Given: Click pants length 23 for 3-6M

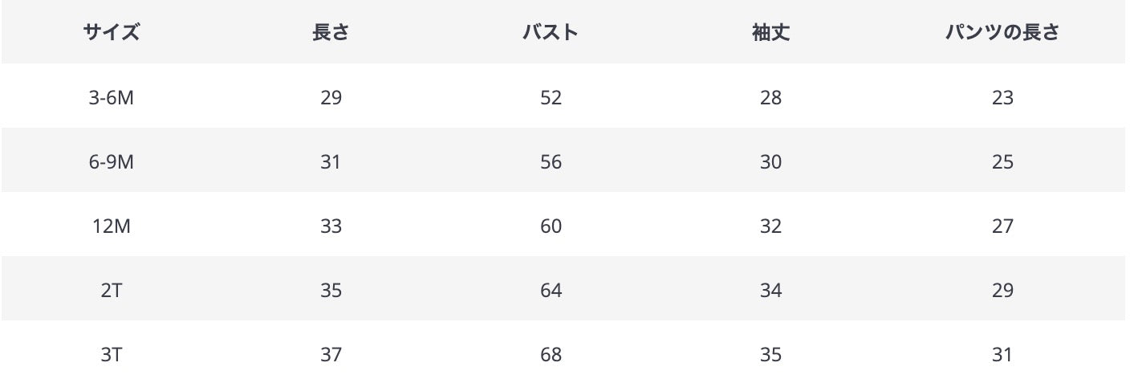Looking at the screenshot, I should click(x=1002, y=98).
